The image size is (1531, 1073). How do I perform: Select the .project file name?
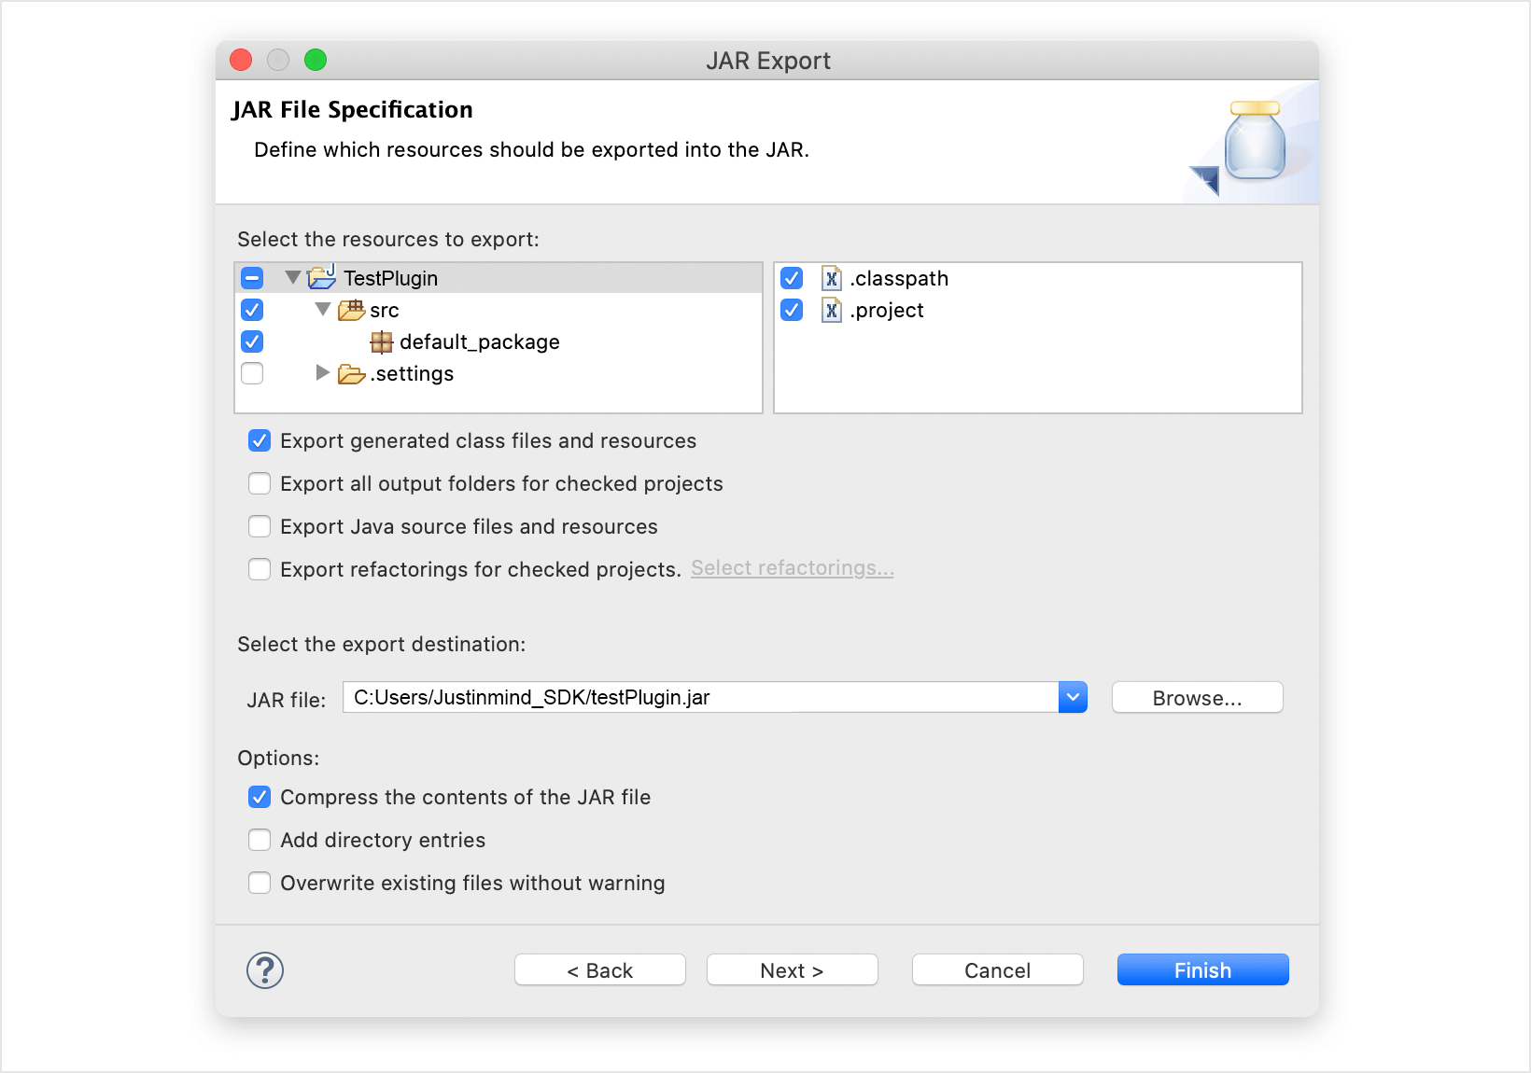(x=887, y=311)
